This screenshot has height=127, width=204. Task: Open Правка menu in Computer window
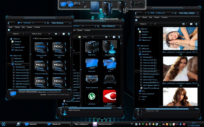click(17, 27)
